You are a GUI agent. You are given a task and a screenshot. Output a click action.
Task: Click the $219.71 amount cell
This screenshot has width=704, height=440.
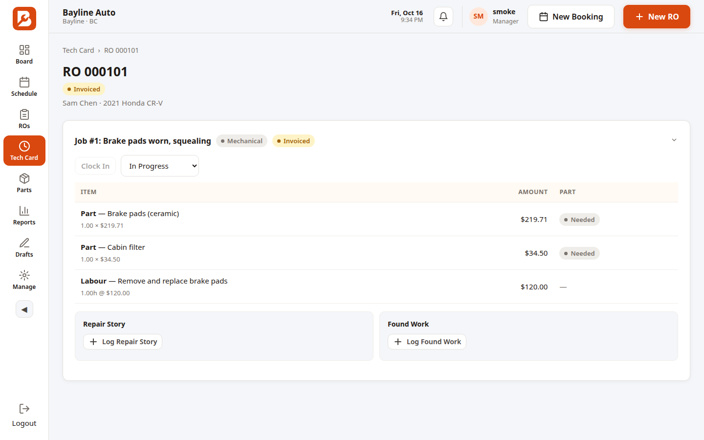[x=534, y=220]
